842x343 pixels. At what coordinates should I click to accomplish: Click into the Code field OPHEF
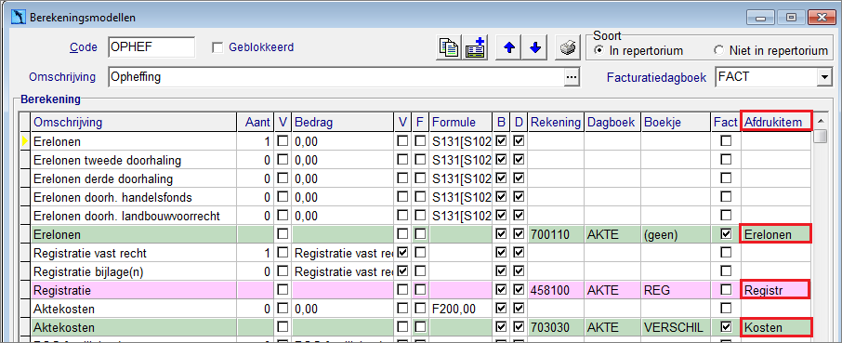point(151,47)
